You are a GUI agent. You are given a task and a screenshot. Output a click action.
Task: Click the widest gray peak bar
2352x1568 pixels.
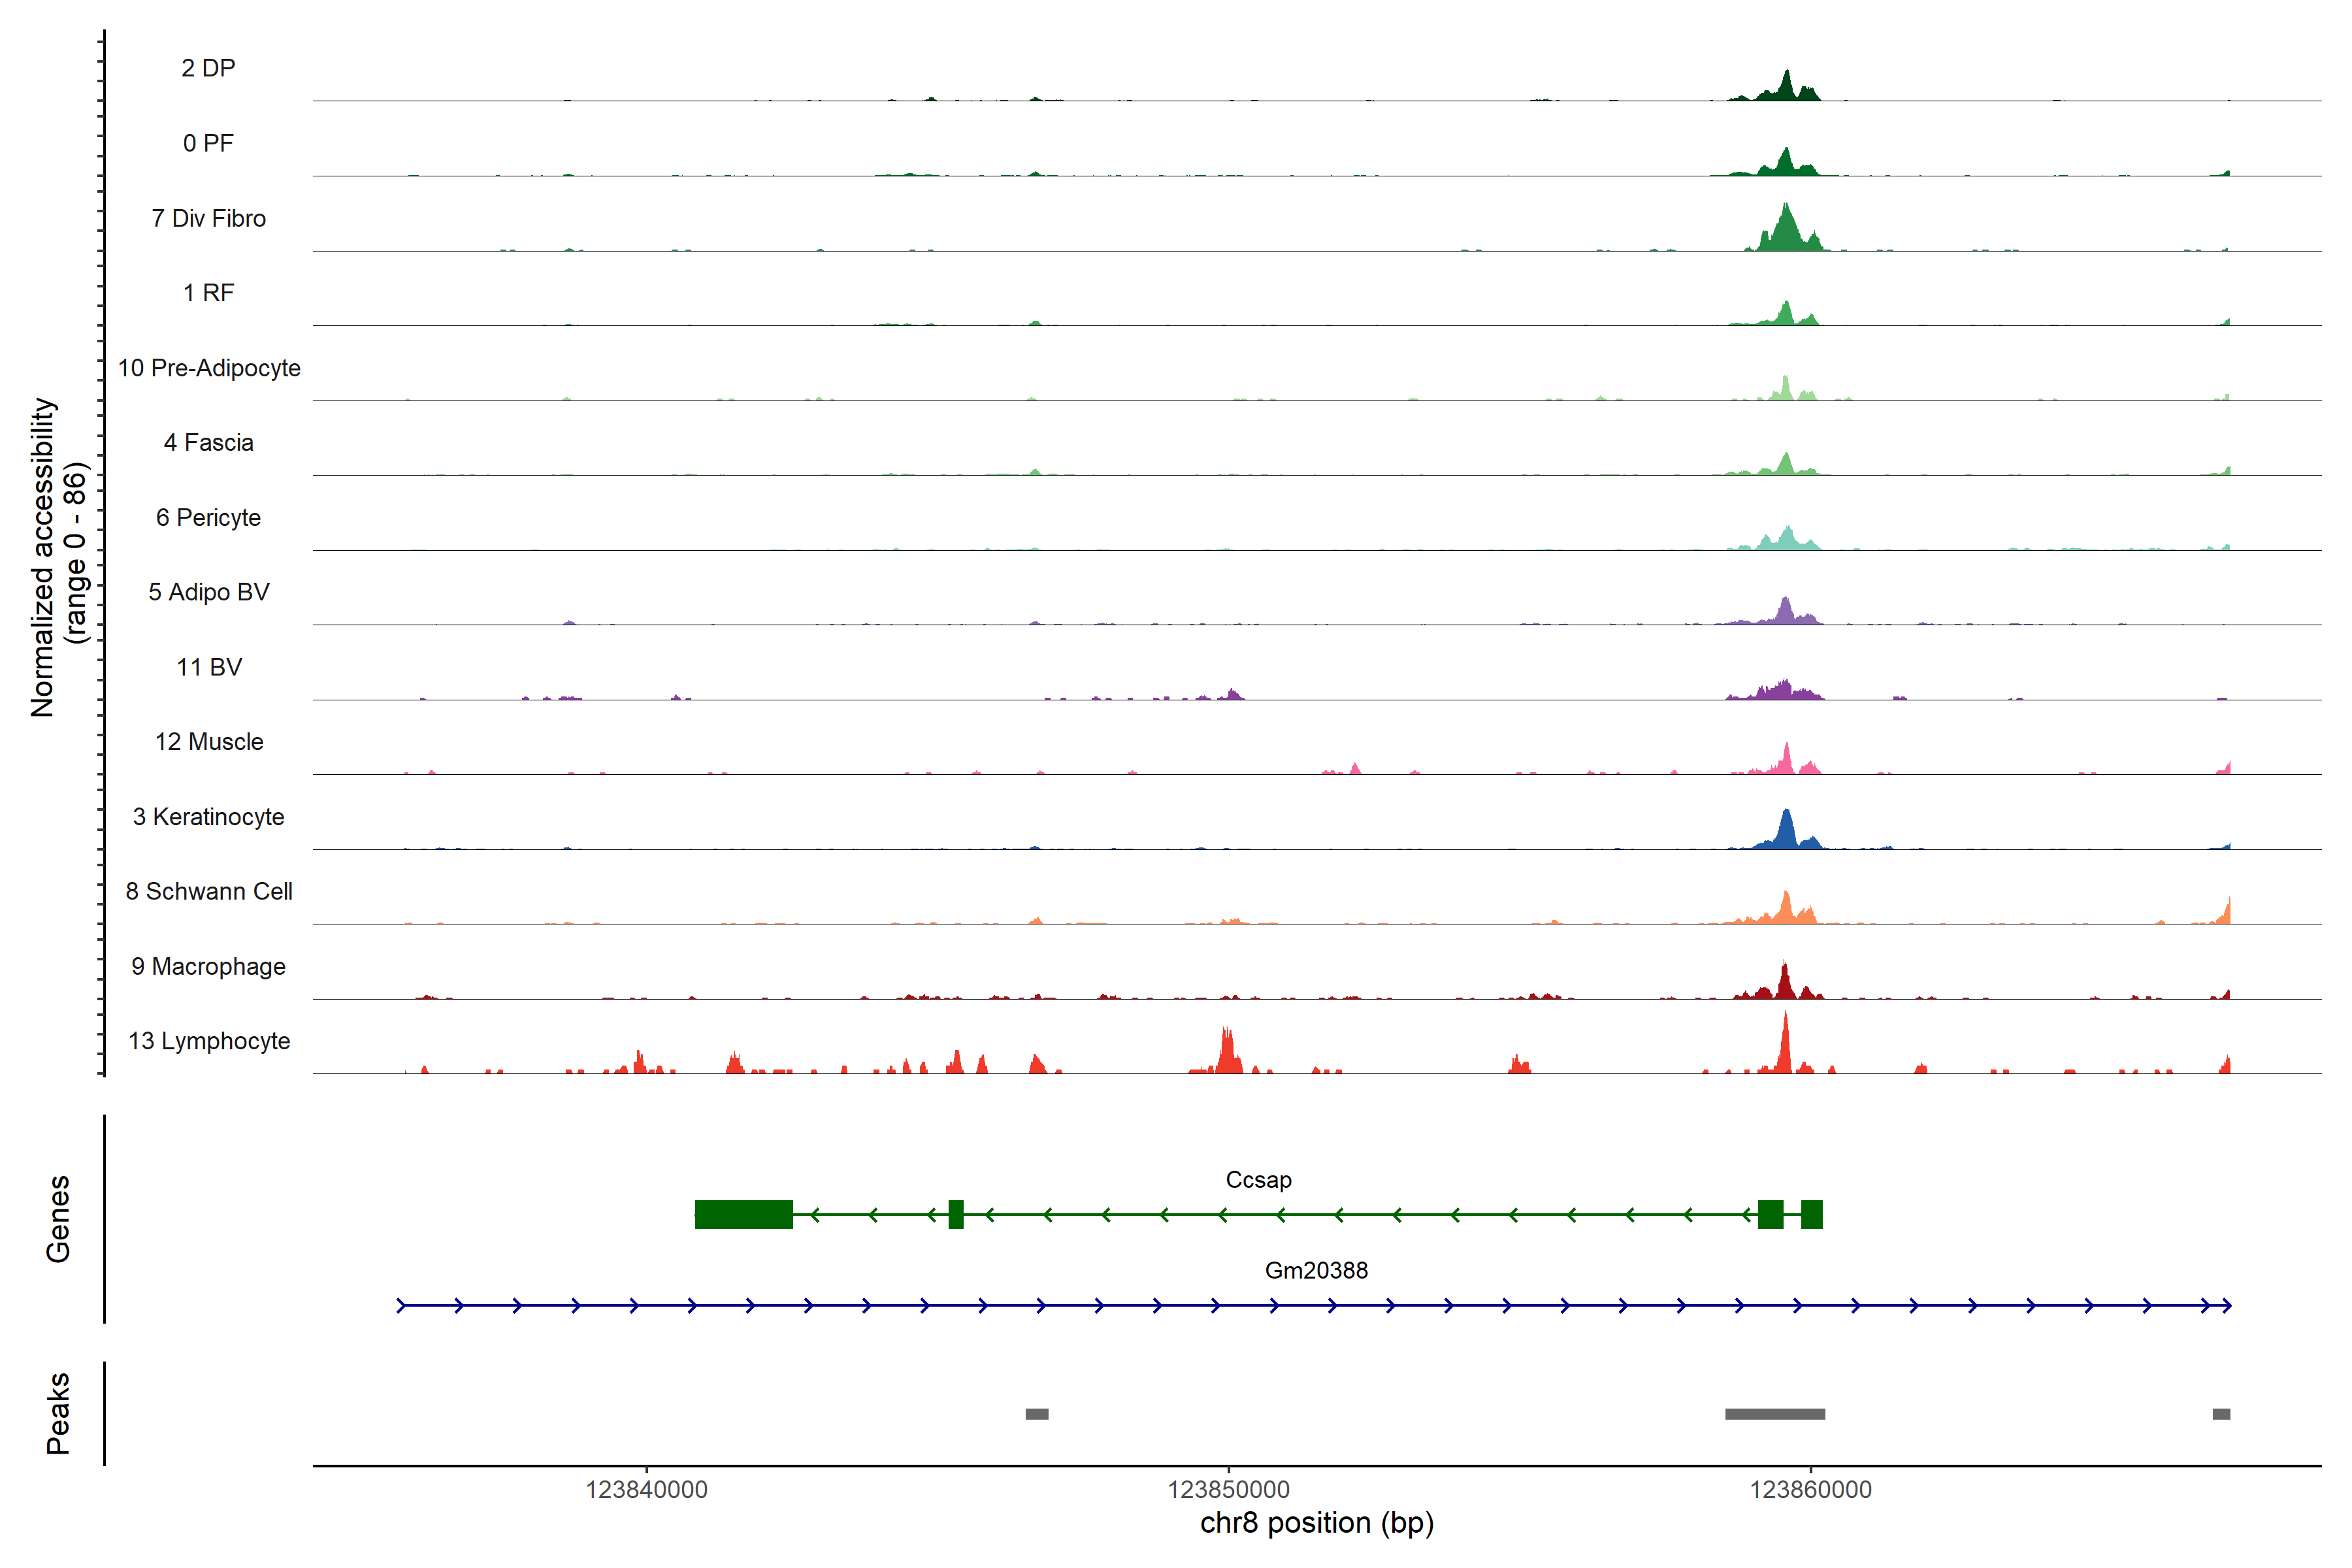(x=1774, y=1414)
